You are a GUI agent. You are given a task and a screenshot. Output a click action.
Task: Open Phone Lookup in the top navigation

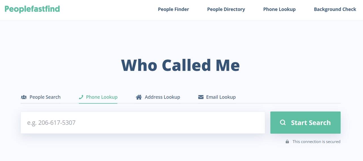pos(279,9)
